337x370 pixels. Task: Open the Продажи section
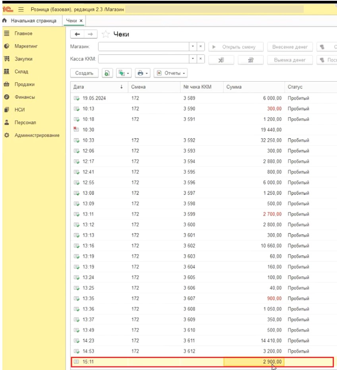[x=25, y=84]
